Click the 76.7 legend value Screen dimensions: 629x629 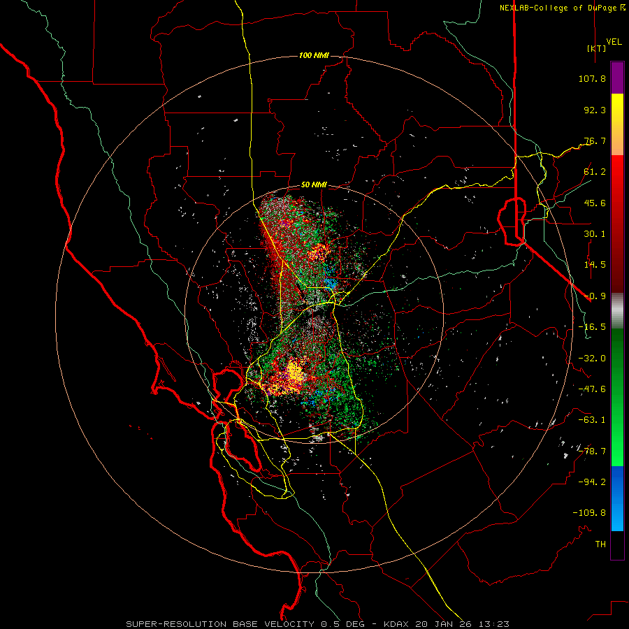pos(595,140)
